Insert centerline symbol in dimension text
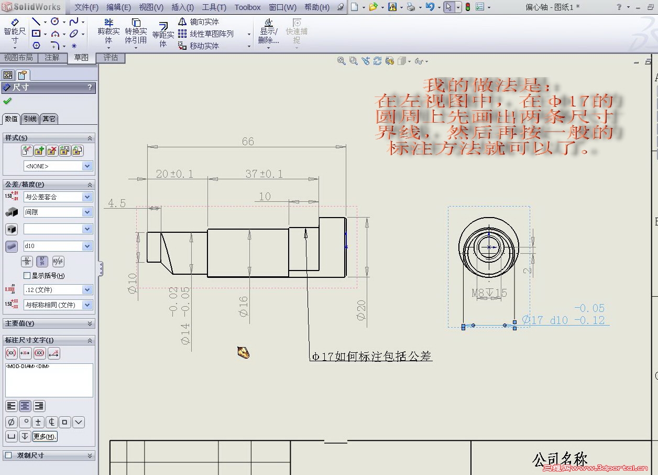The width and height of the screenshot is (658, 475). (51, 422)
